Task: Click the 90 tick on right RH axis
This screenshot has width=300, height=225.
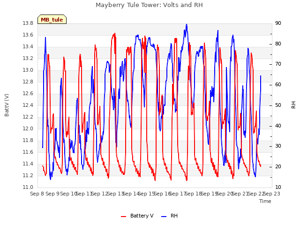Action: point(278,23)
